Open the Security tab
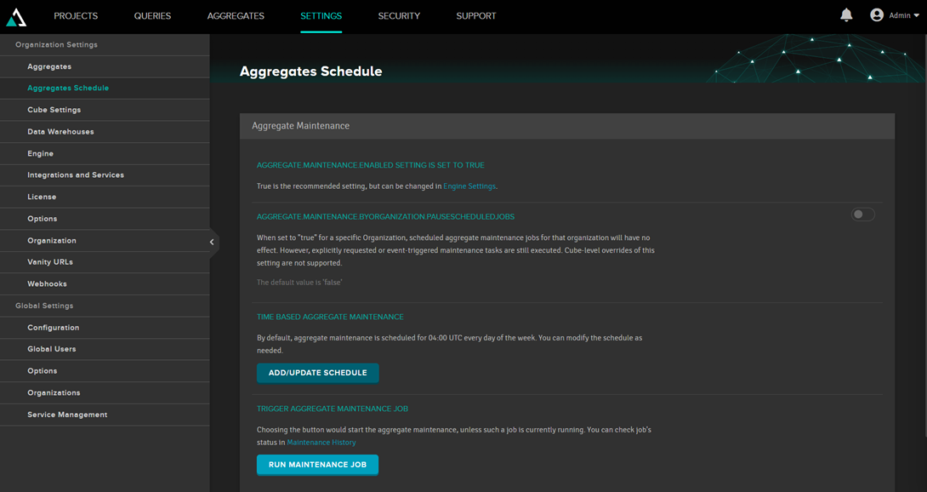The width and height of the screenshot is (927, 492). pos(399,16)
